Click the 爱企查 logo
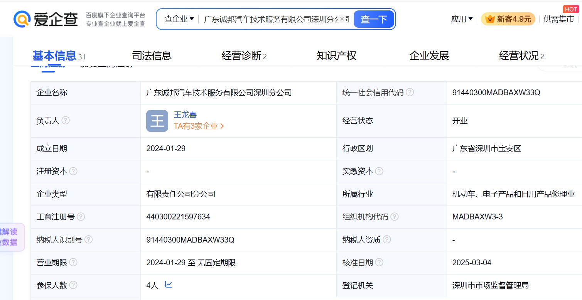 [46, 19]
